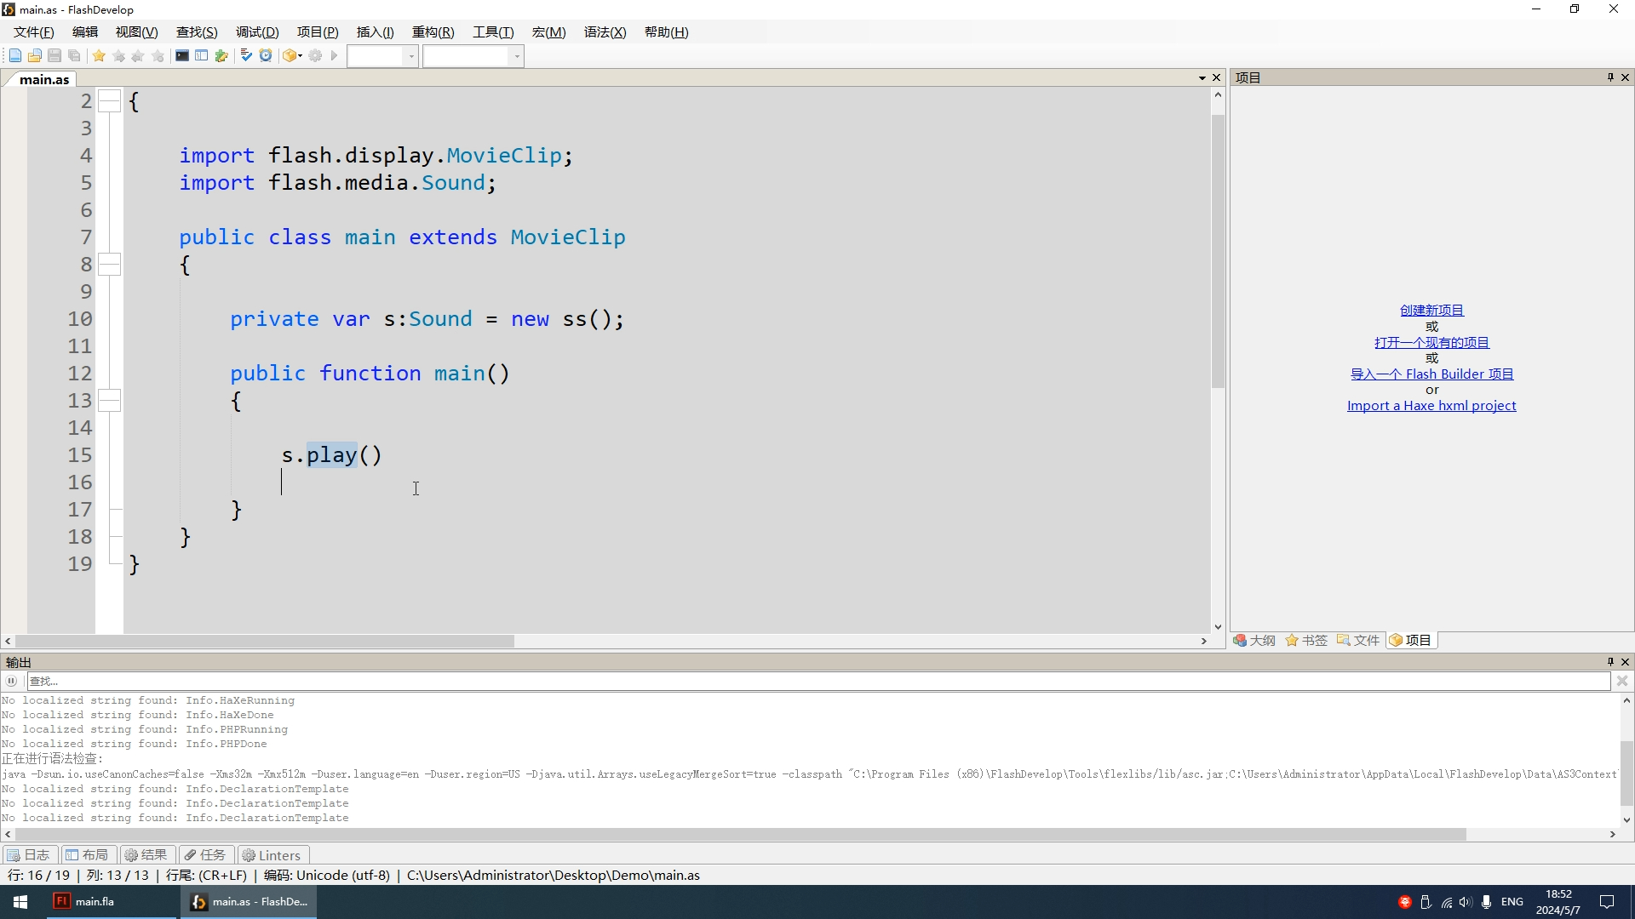1635x919 pixels.
Task: Click the microphone tray icon
Action: [1486, 902]
